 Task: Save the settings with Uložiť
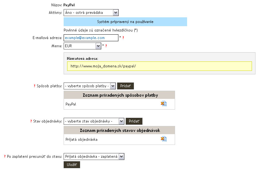coord(72,165)
